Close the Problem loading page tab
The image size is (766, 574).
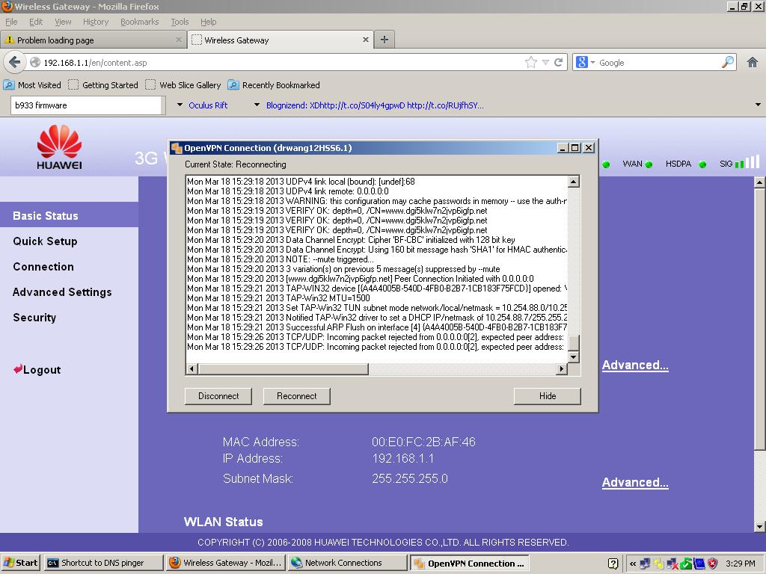[x=179, y=40]
